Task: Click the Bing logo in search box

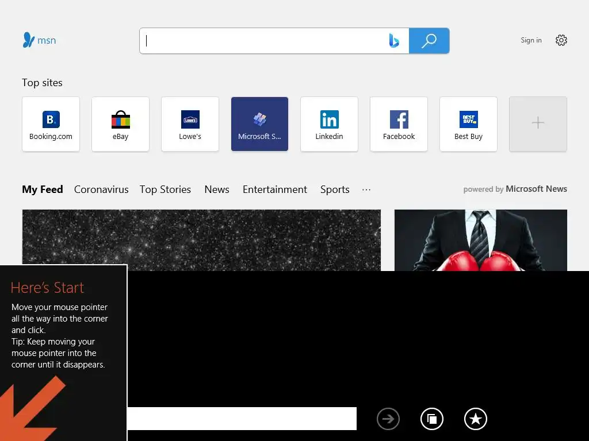Action: (393, 41)
